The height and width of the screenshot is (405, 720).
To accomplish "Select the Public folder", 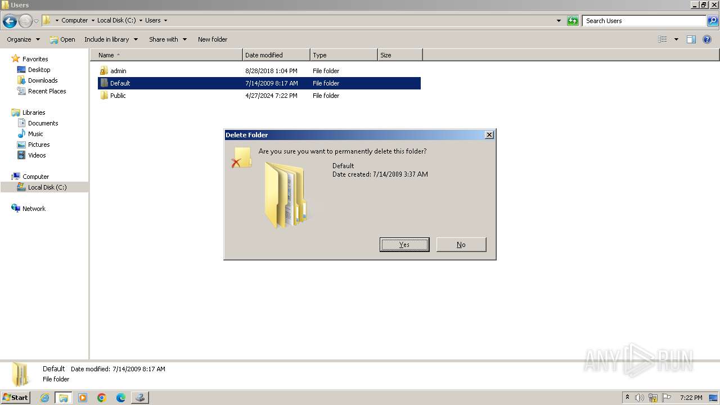I will (118, 96).
